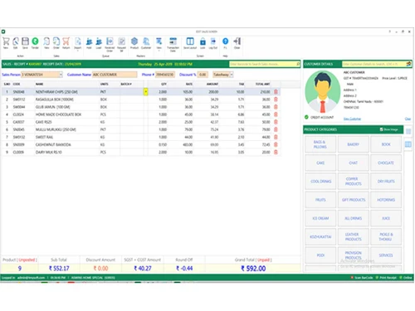This screenshot has width=415, height=311.
Task: Click the Load icon in Queue group
Action: pyautogui.click(x=99, y=42)
